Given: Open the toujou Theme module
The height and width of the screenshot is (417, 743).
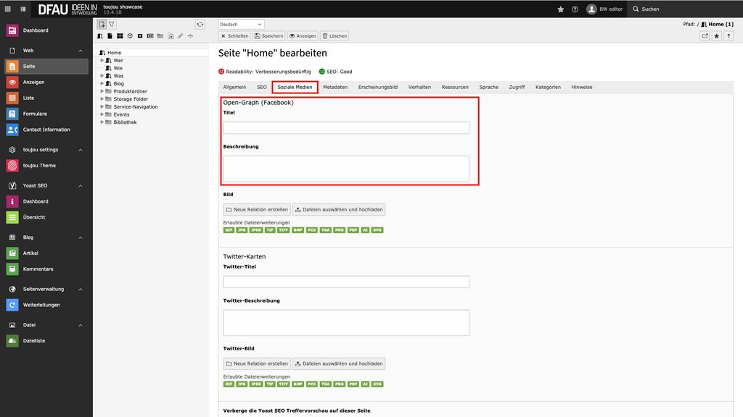Looking at the screenshot, I should (39, 166).
